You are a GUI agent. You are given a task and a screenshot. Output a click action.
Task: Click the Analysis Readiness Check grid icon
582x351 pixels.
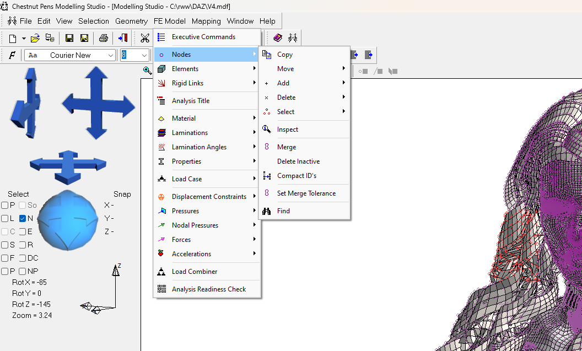coord(161,289)
